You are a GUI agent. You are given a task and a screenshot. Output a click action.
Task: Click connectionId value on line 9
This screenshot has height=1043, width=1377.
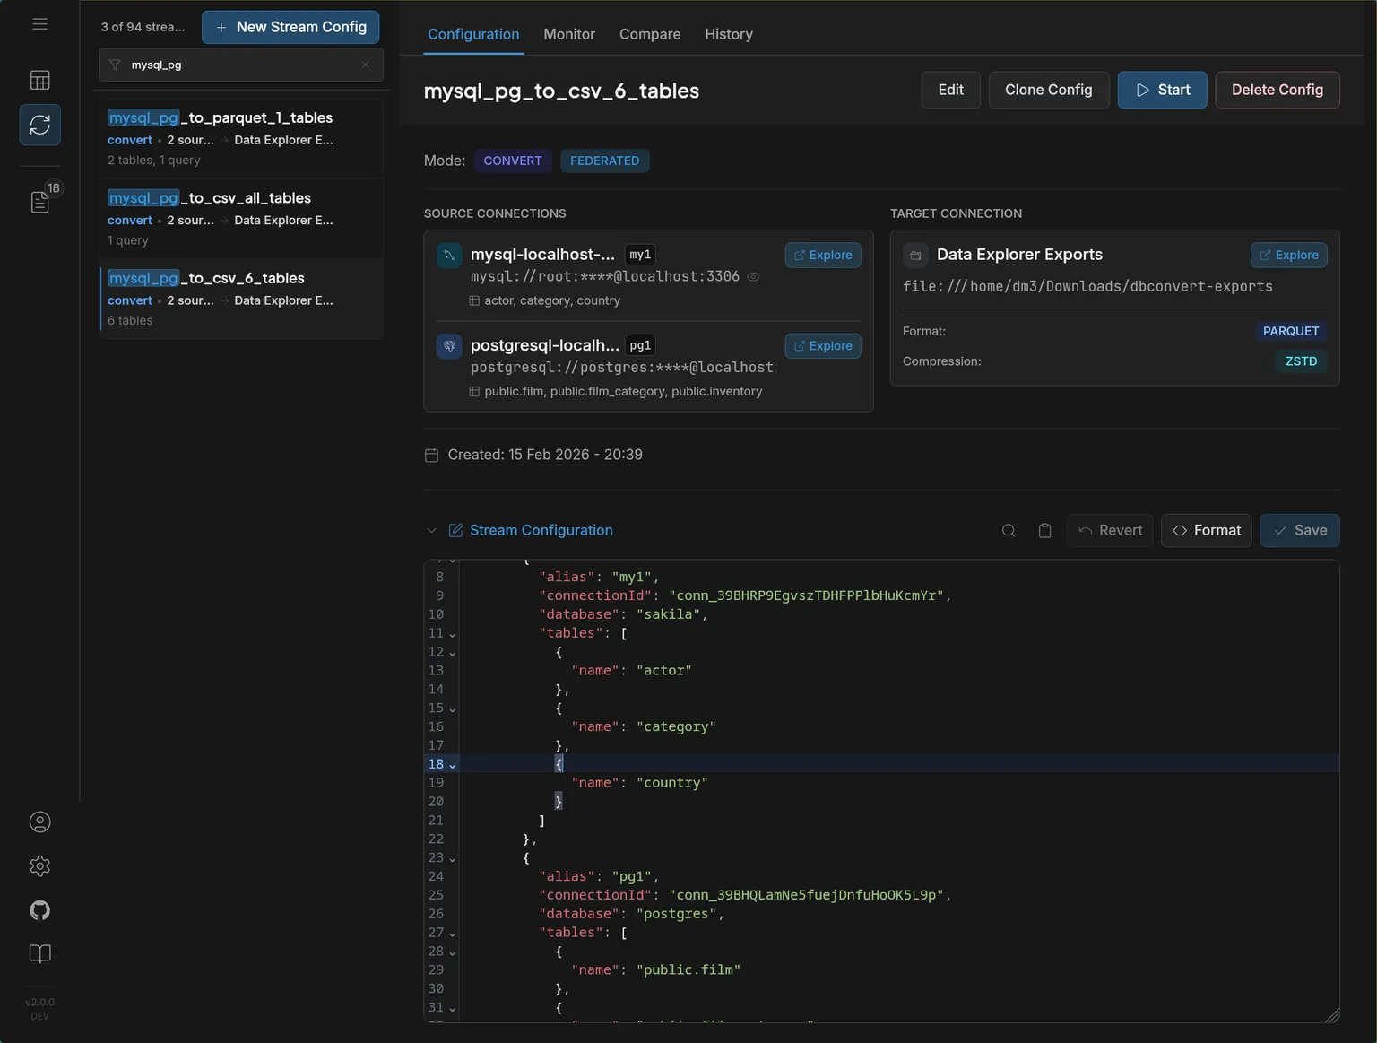(x=806, y=595)
